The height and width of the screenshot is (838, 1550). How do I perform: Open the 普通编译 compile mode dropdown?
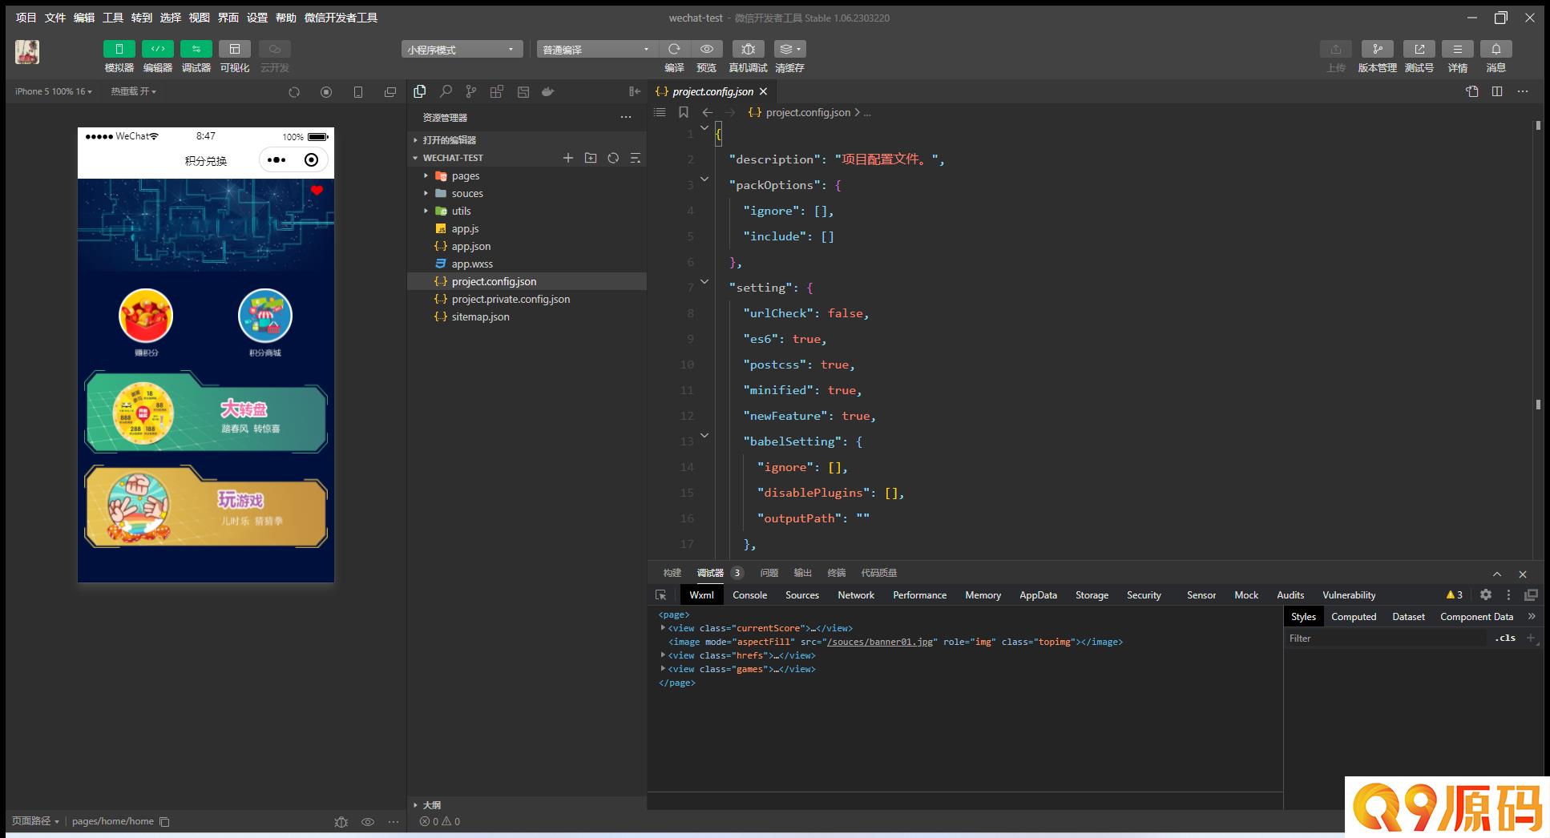click(x=597, y=50)
